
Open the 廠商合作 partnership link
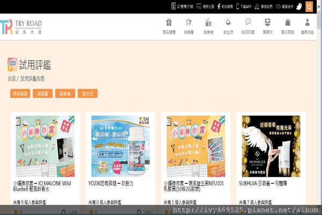pyautogui.click(x=284, y=6)
